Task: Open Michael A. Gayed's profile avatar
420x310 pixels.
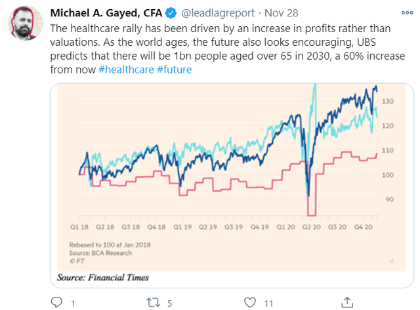Action: point(25,24)
